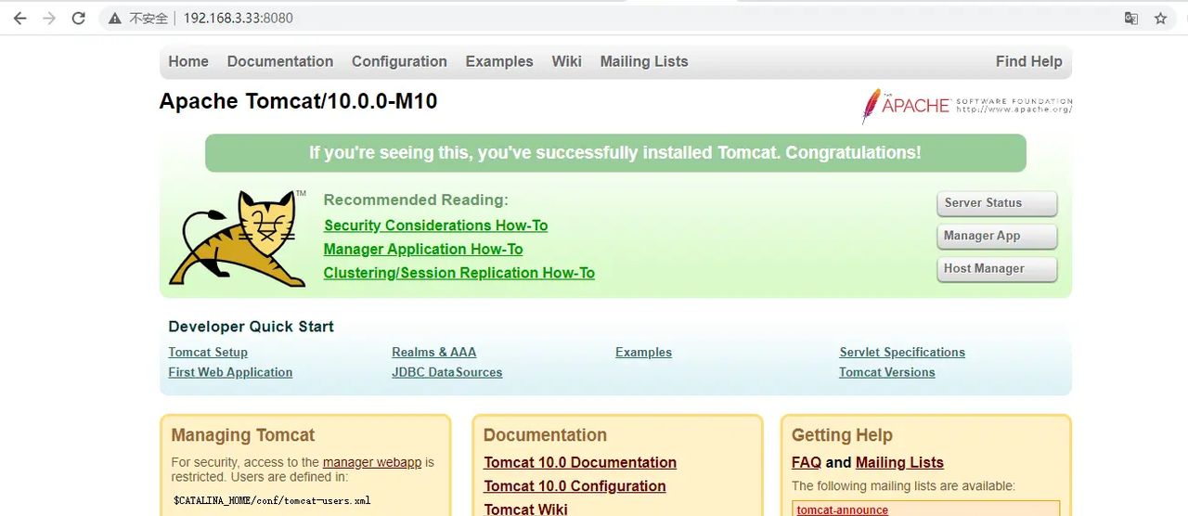
Task: Open the Examples link under Developer Quick Start
Action: (643, 353)
